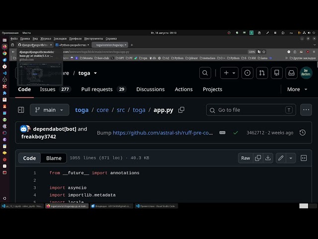The image size is (318, 239).
Task: Open the Файл menu
Action: (x=14, y=39)
